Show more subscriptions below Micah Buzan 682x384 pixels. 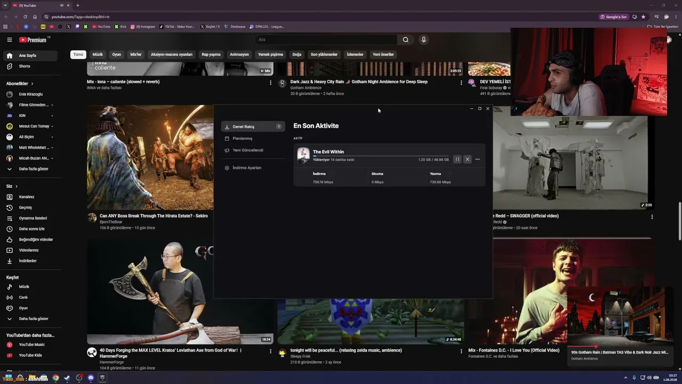31,169
